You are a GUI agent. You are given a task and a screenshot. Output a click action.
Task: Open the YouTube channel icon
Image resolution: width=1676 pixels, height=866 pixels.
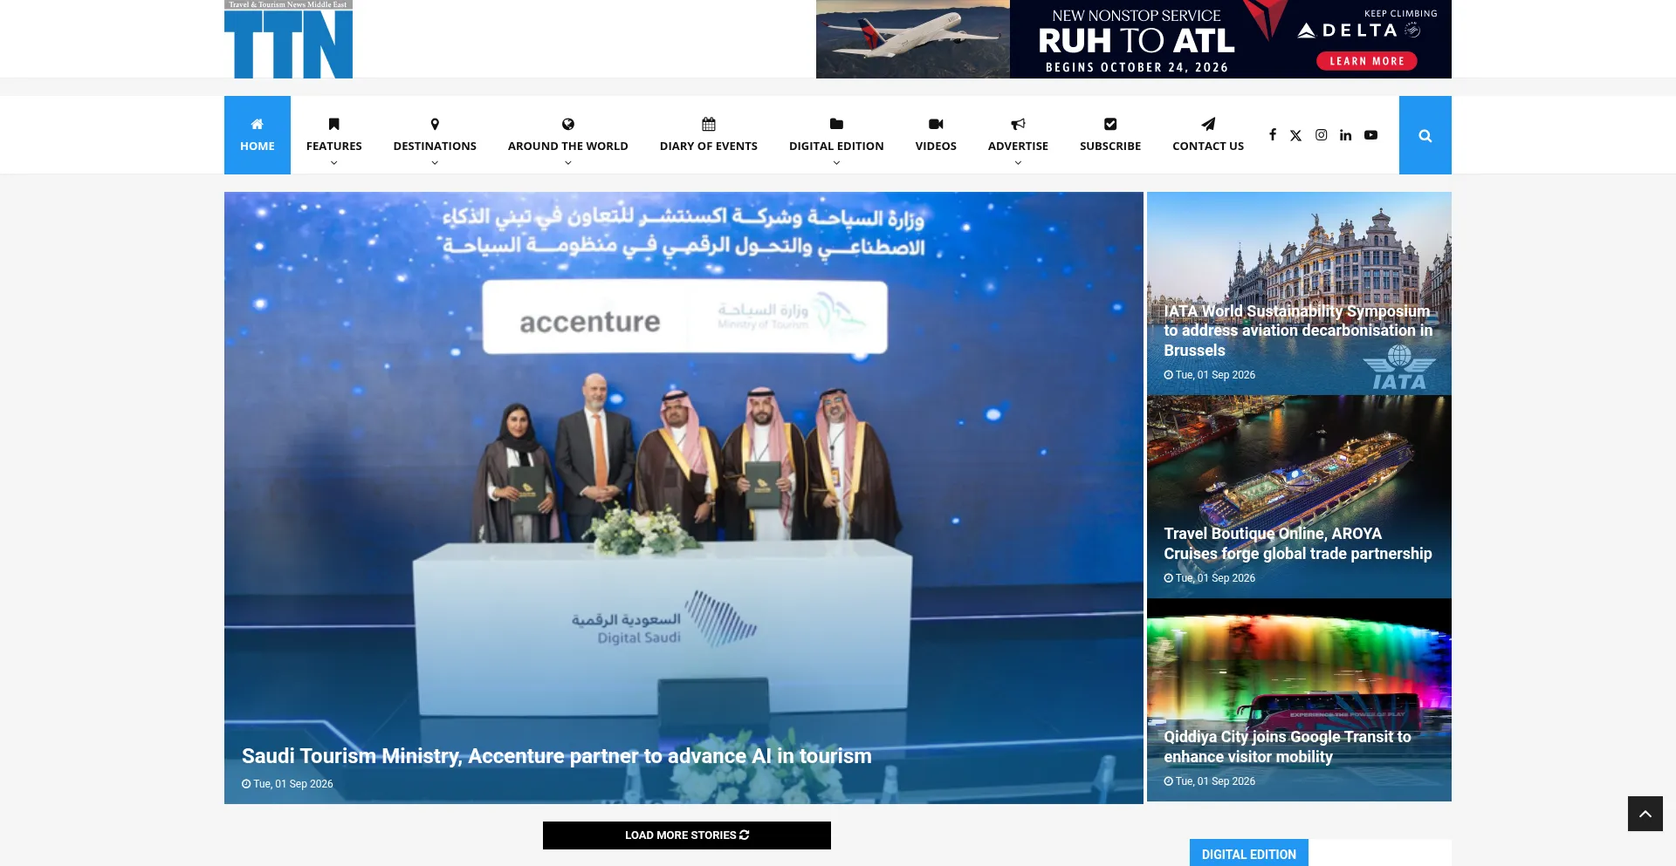pyautogui.click(x=1371, y=135)
